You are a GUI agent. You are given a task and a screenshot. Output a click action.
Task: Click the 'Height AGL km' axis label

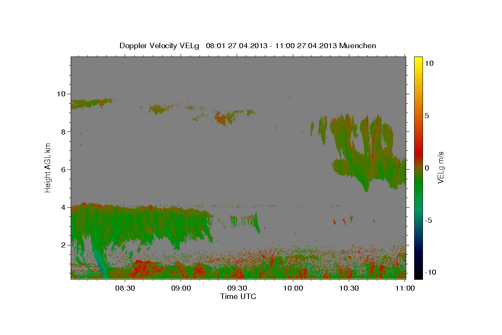[48, 167]
